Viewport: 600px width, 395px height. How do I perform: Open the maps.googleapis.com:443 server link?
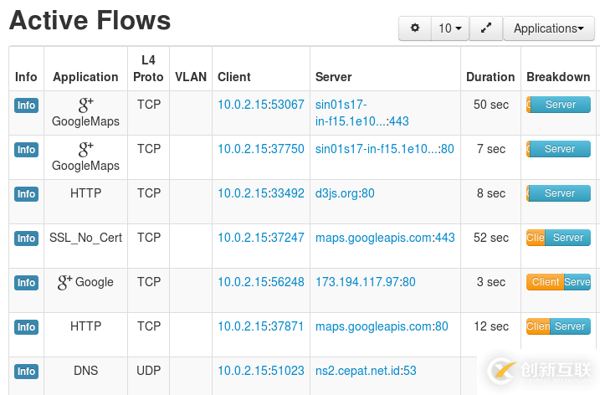(x=385, y=238)
